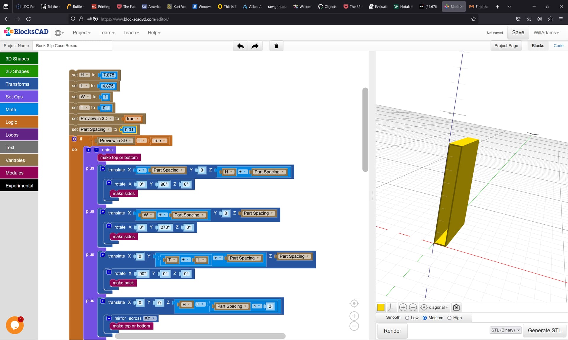Click the zoom out viewer icon

(x=413, y=307)
